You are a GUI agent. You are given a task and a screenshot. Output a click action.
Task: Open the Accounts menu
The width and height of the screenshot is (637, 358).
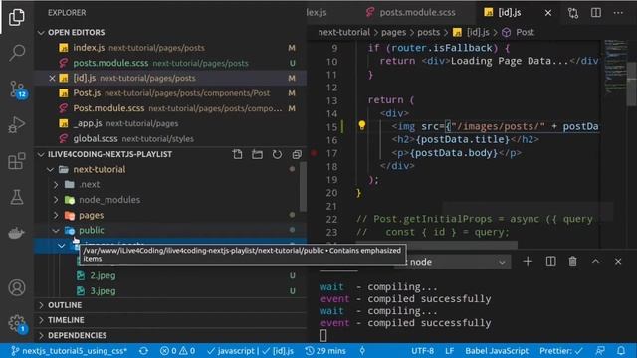[17, 287]
